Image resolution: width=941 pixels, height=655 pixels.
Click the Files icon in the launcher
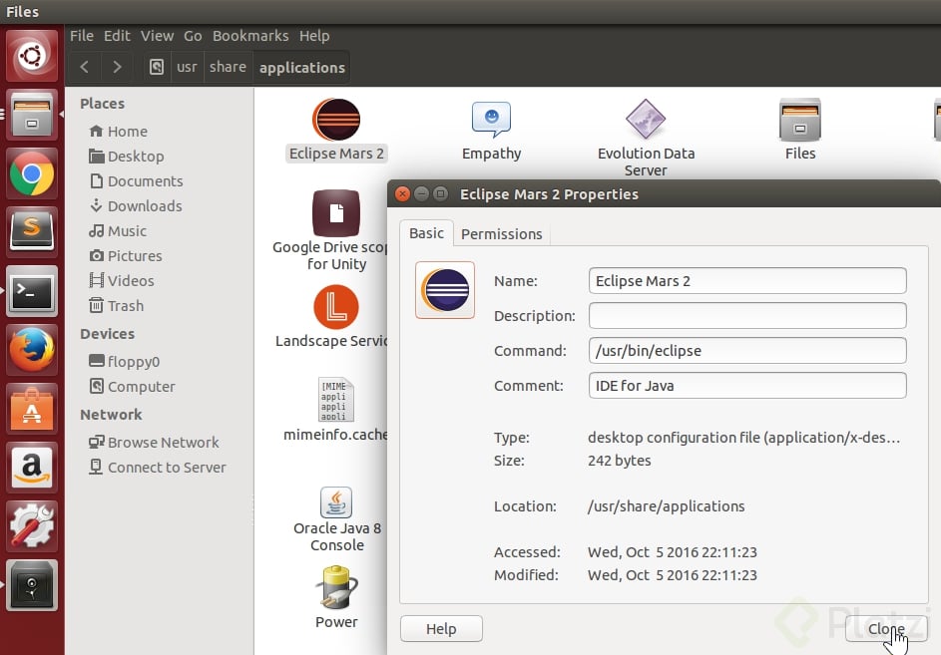(32, 115)
